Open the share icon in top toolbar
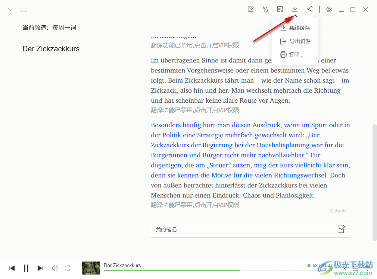The width and height of the screenshot is (377, 279). (309, 9)
